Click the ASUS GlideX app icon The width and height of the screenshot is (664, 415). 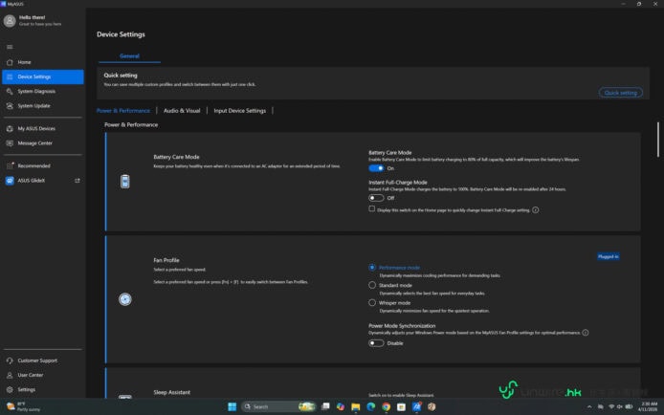[x=10, y=181]
